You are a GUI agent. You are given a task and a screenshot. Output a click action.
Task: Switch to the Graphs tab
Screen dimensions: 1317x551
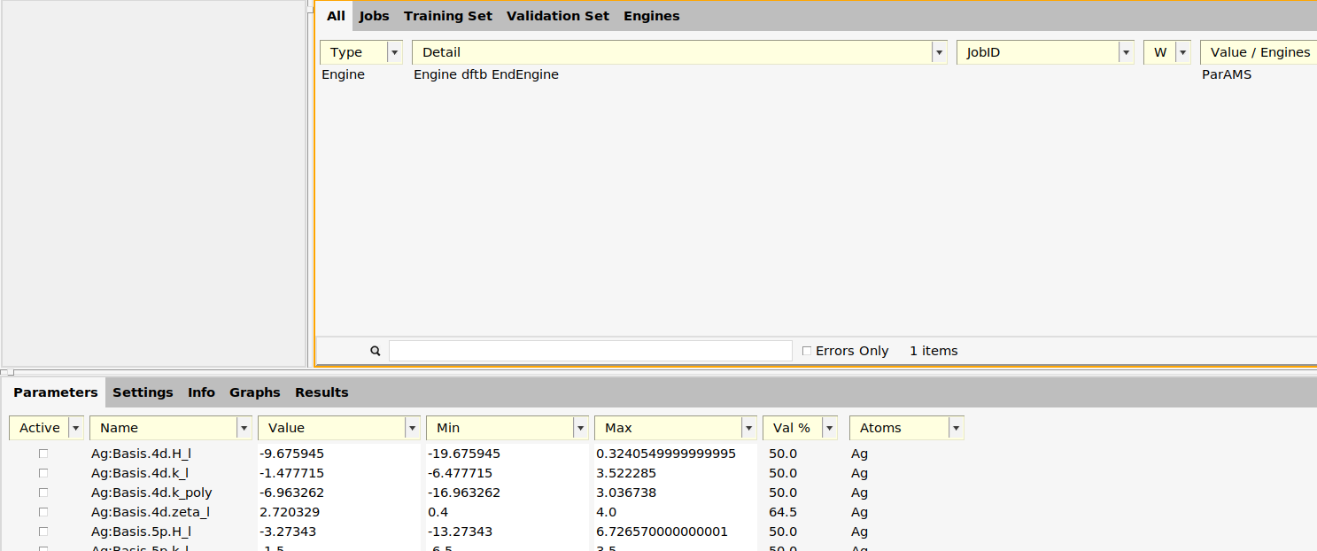coord(254,392)
